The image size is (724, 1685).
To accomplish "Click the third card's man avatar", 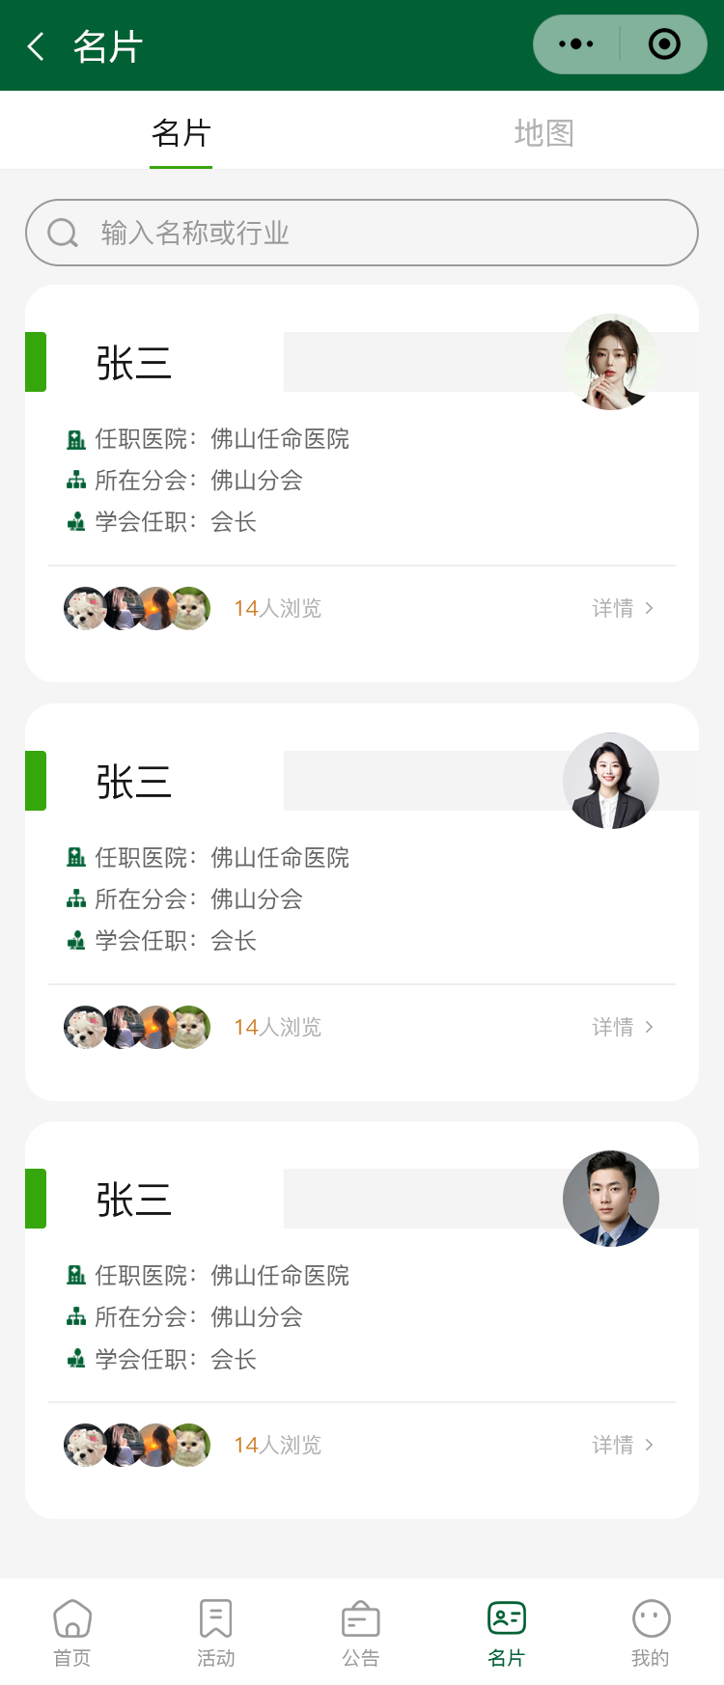I will pos(610,1199).
